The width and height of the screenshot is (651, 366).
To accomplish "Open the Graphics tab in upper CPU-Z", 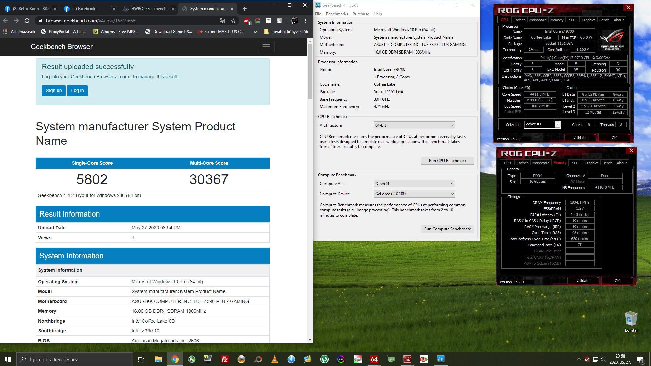I will pos(588,20).
